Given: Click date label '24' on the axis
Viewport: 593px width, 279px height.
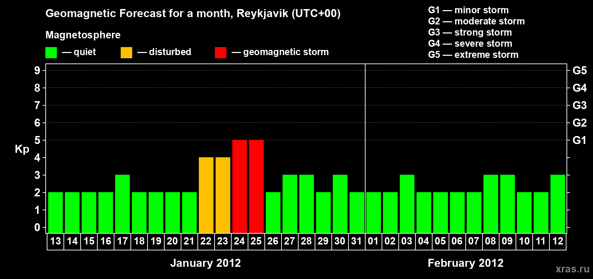Looking at the screenshot, I should click(239, 241).
